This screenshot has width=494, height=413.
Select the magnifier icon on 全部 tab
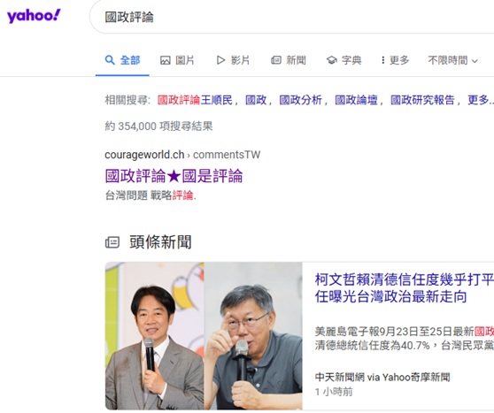(x=110, y=60)
